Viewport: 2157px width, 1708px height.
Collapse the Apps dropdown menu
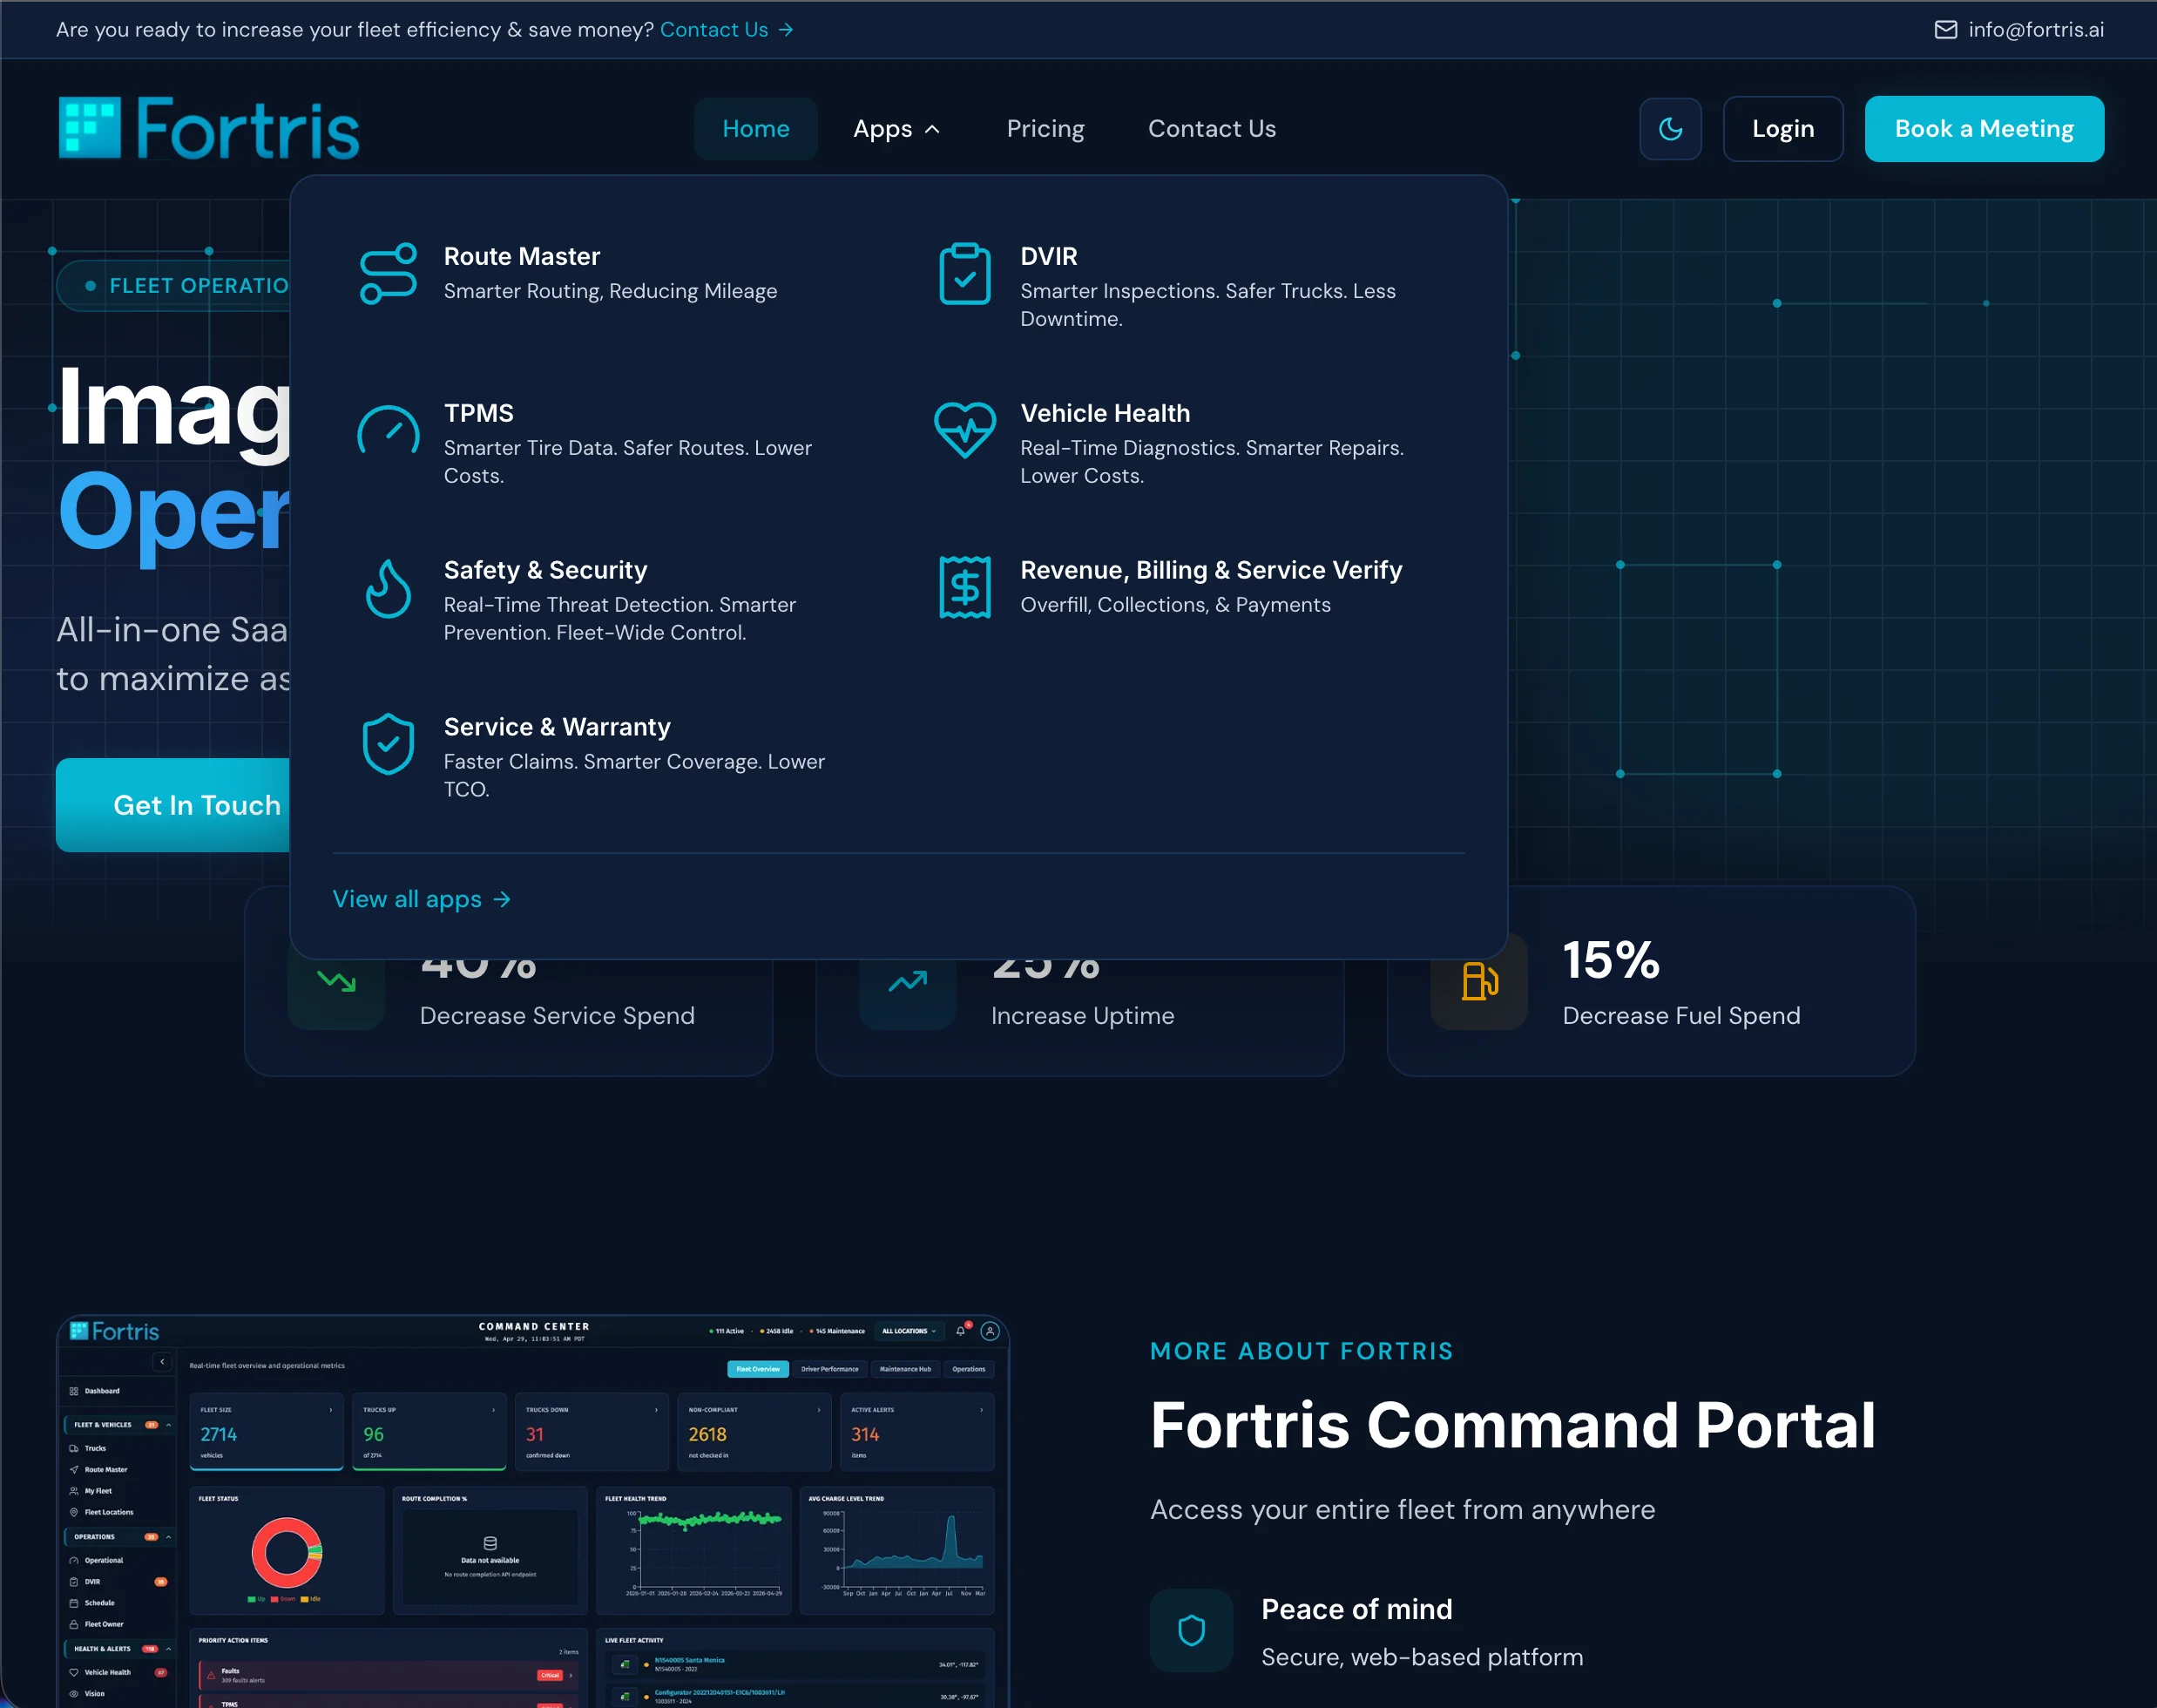tap(896, 129)
